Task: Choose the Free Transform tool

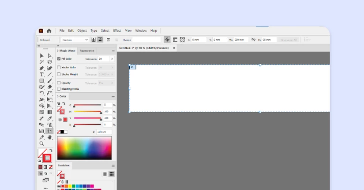Action: (49, 99)
